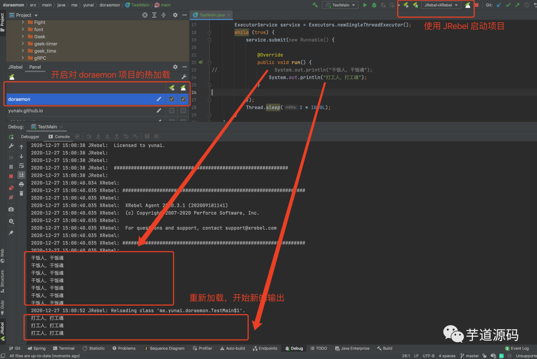Viewport: 537px width, 359px height.
Task: Open JRebel+XRebel run configuration dropdown
Action: coord(441,5)
